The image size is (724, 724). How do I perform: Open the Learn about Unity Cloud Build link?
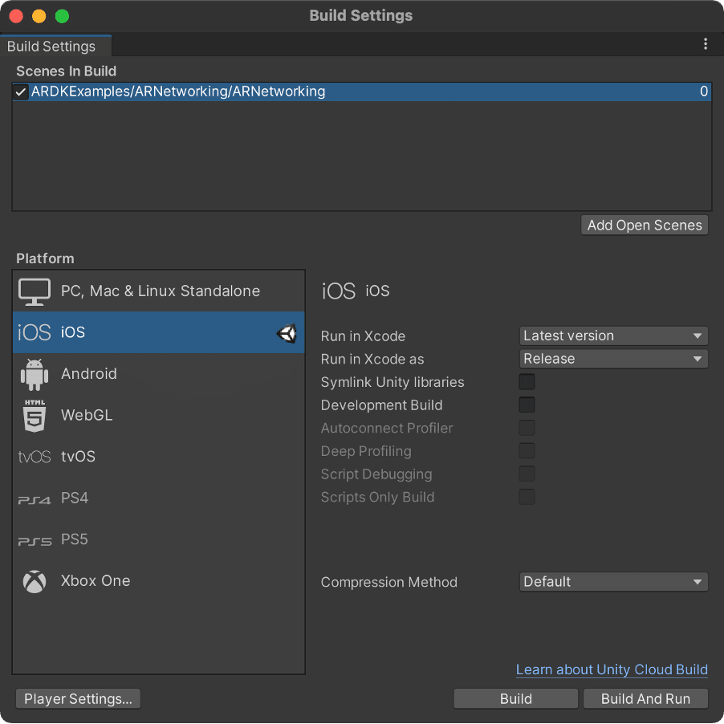pyautogui.click(x=612, y=669)
